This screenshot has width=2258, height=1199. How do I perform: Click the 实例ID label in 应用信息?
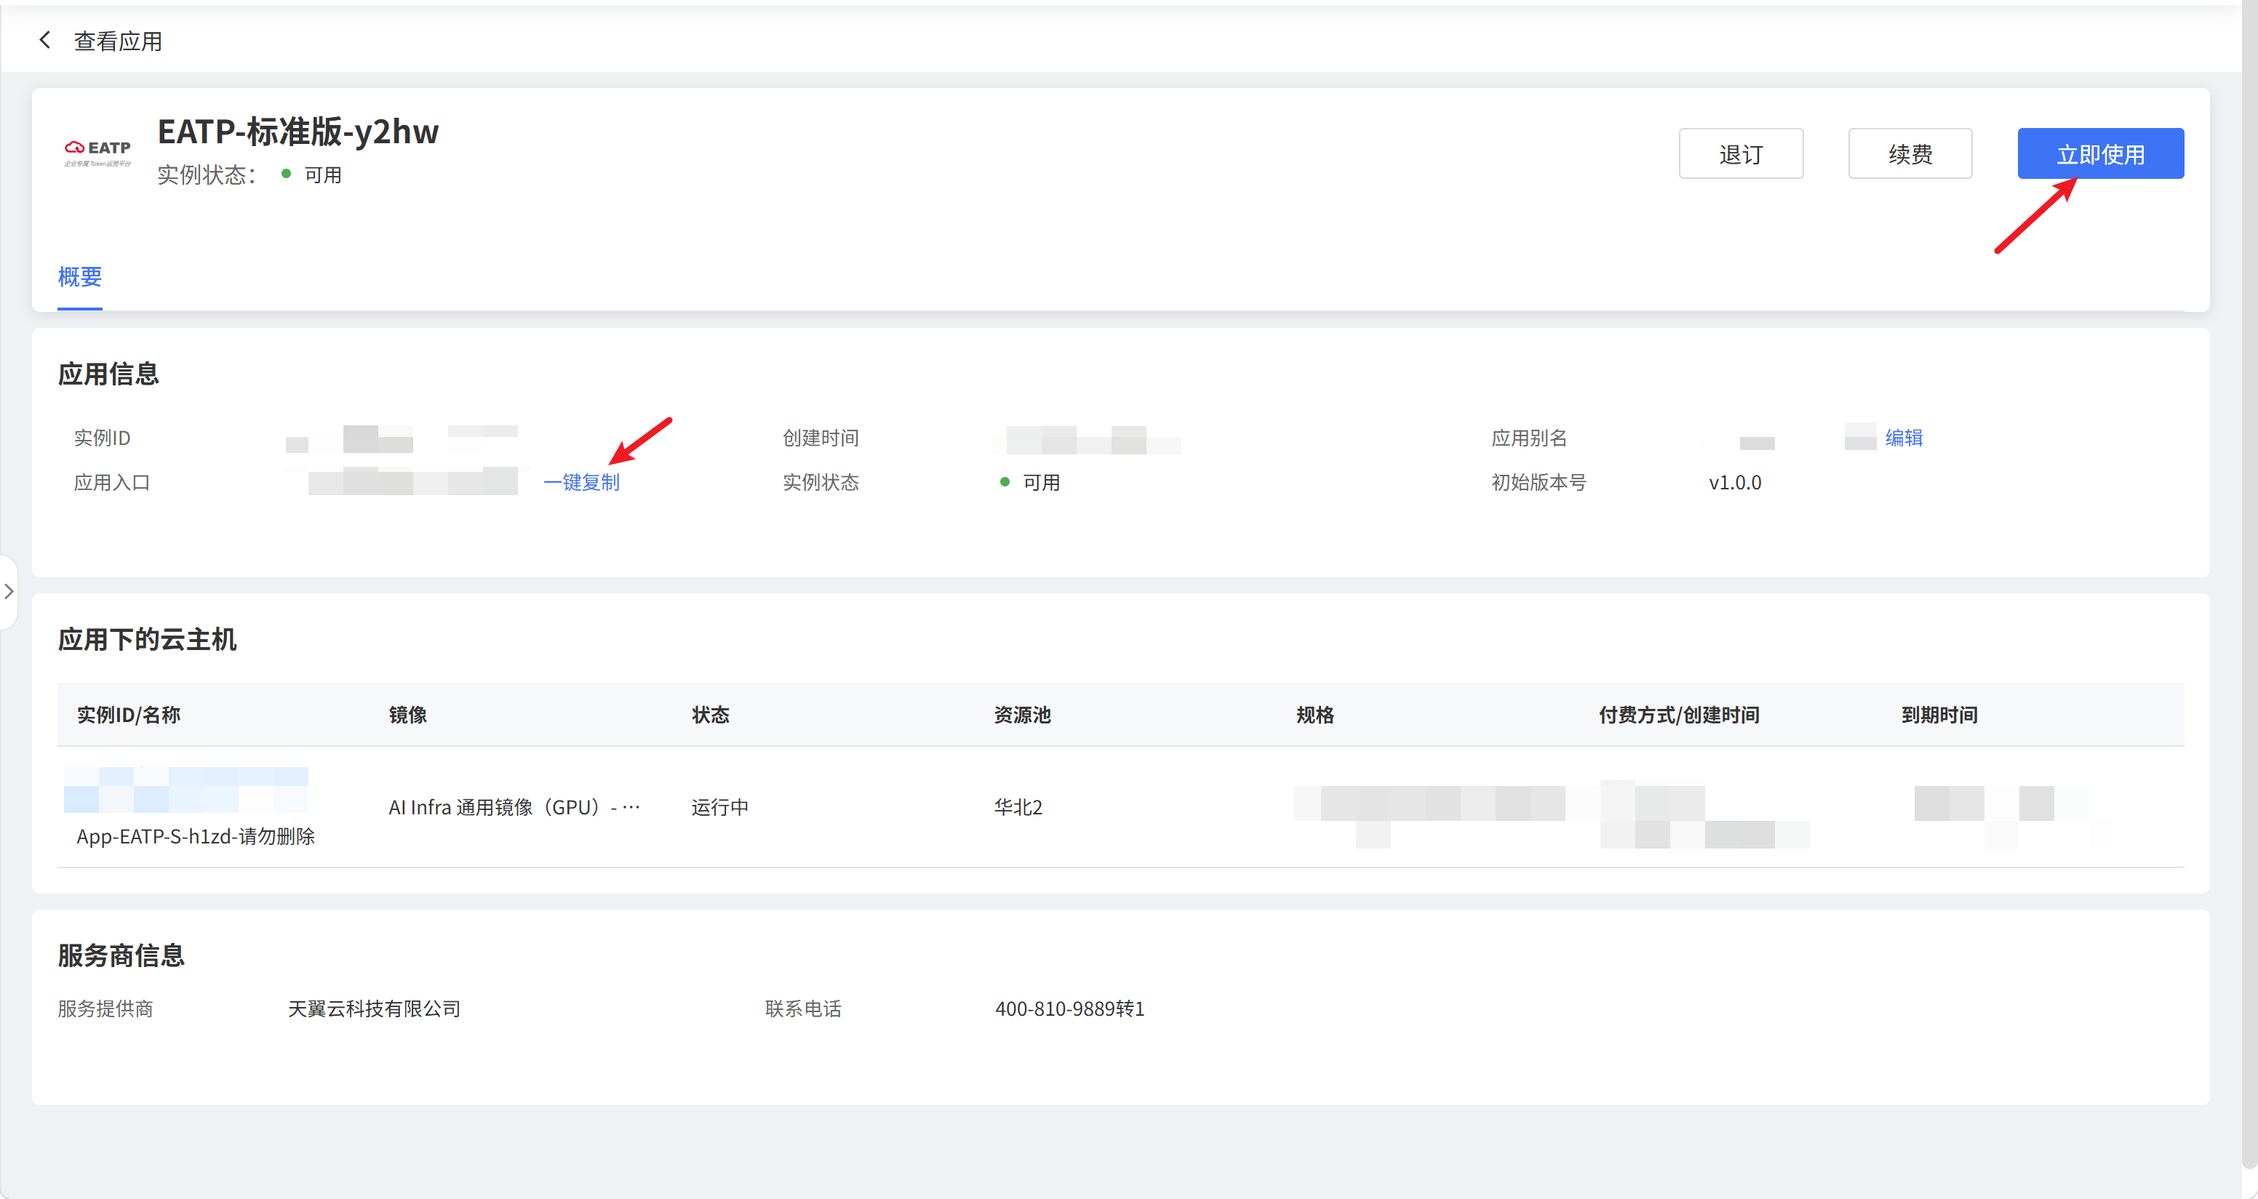pos(103,438)
